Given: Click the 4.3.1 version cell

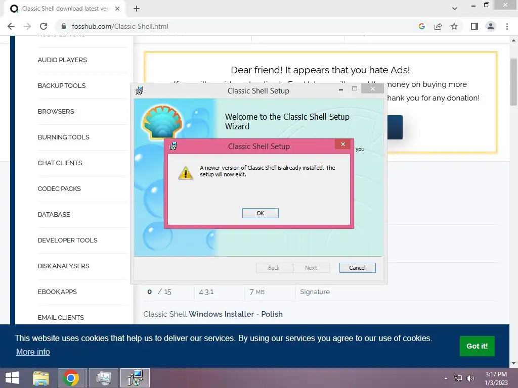Looking at the screenshot, I should coord(206,292).
